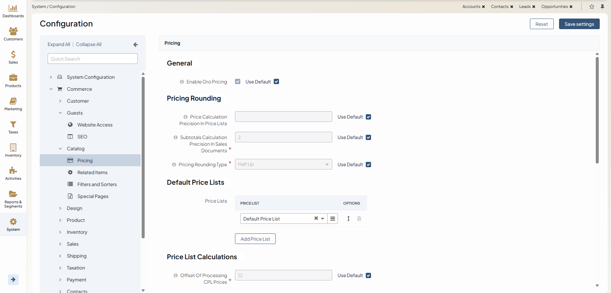611x293 pixels.
Task: Expand the System Configuration tree node
Action: [x=51, y=77]
